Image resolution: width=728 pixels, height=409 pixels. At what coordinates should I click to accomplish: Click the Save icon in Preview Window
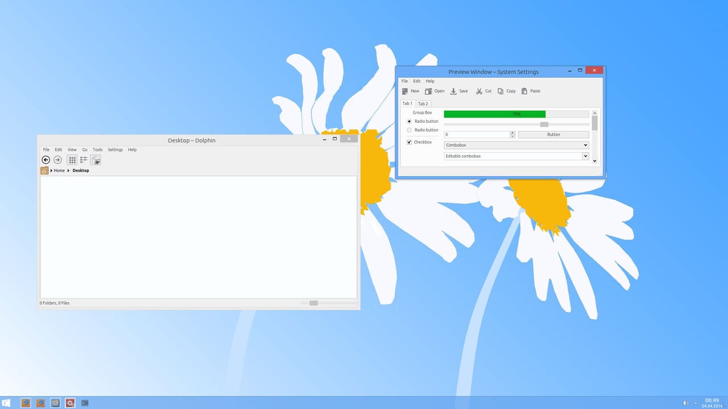[x=453, y=91]
